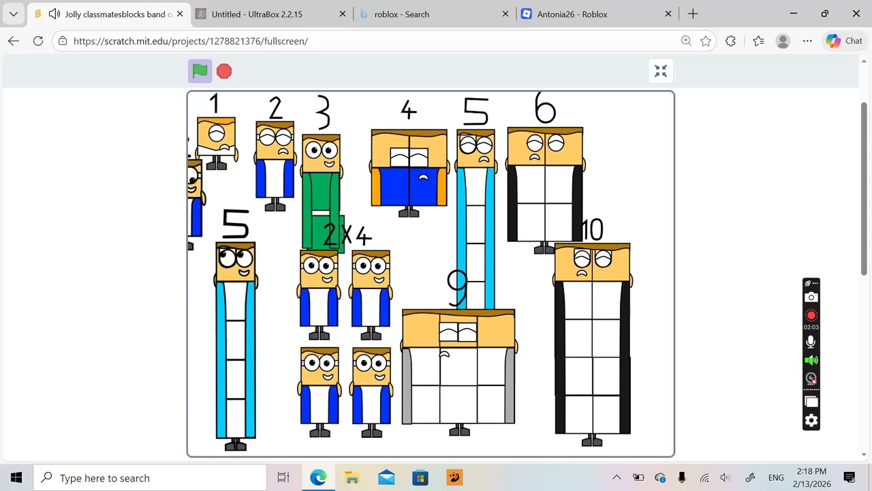Refresh the Scratch page
The width and height of the screenshot is (872, 491).
(38, 41)
